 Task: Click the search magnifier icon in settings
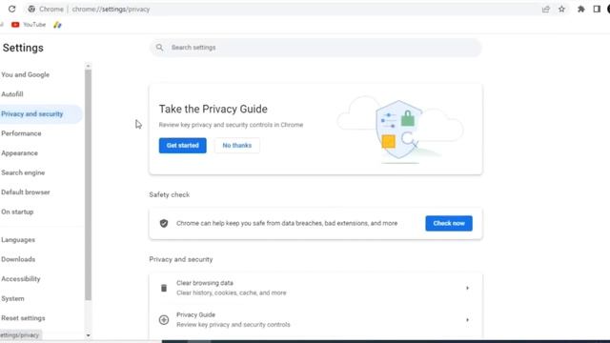[159, 48]
